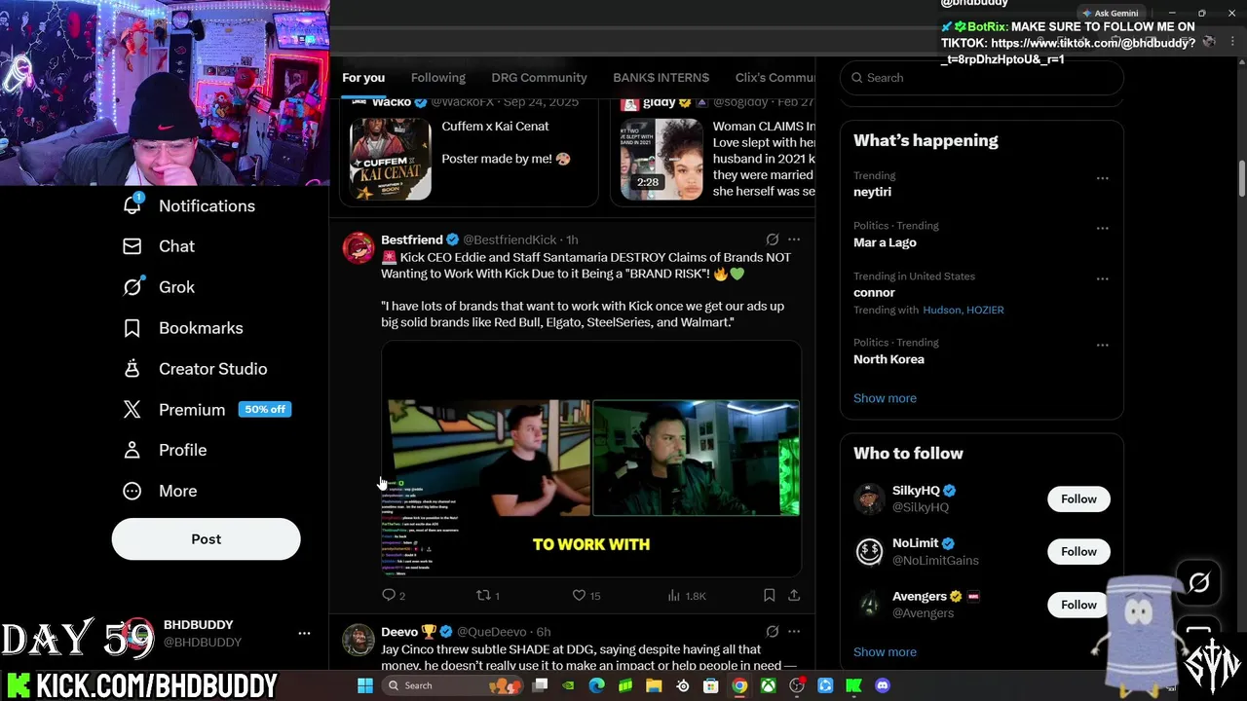1247x701 pixels.
Task: Click the X Premium logo icon
Action: (x=132, y=410)
